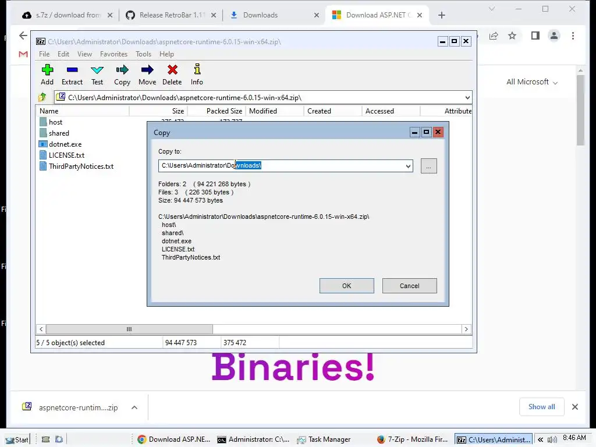Click the Start button
The image size is (596, 447).
(17, 439)
